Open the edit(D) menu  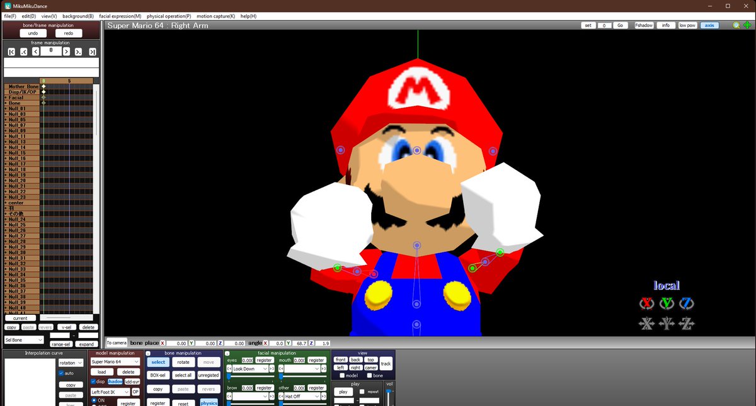tap(29, 16)
